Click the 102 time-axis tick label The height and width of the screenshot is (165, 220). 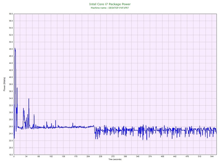(51, 156)
